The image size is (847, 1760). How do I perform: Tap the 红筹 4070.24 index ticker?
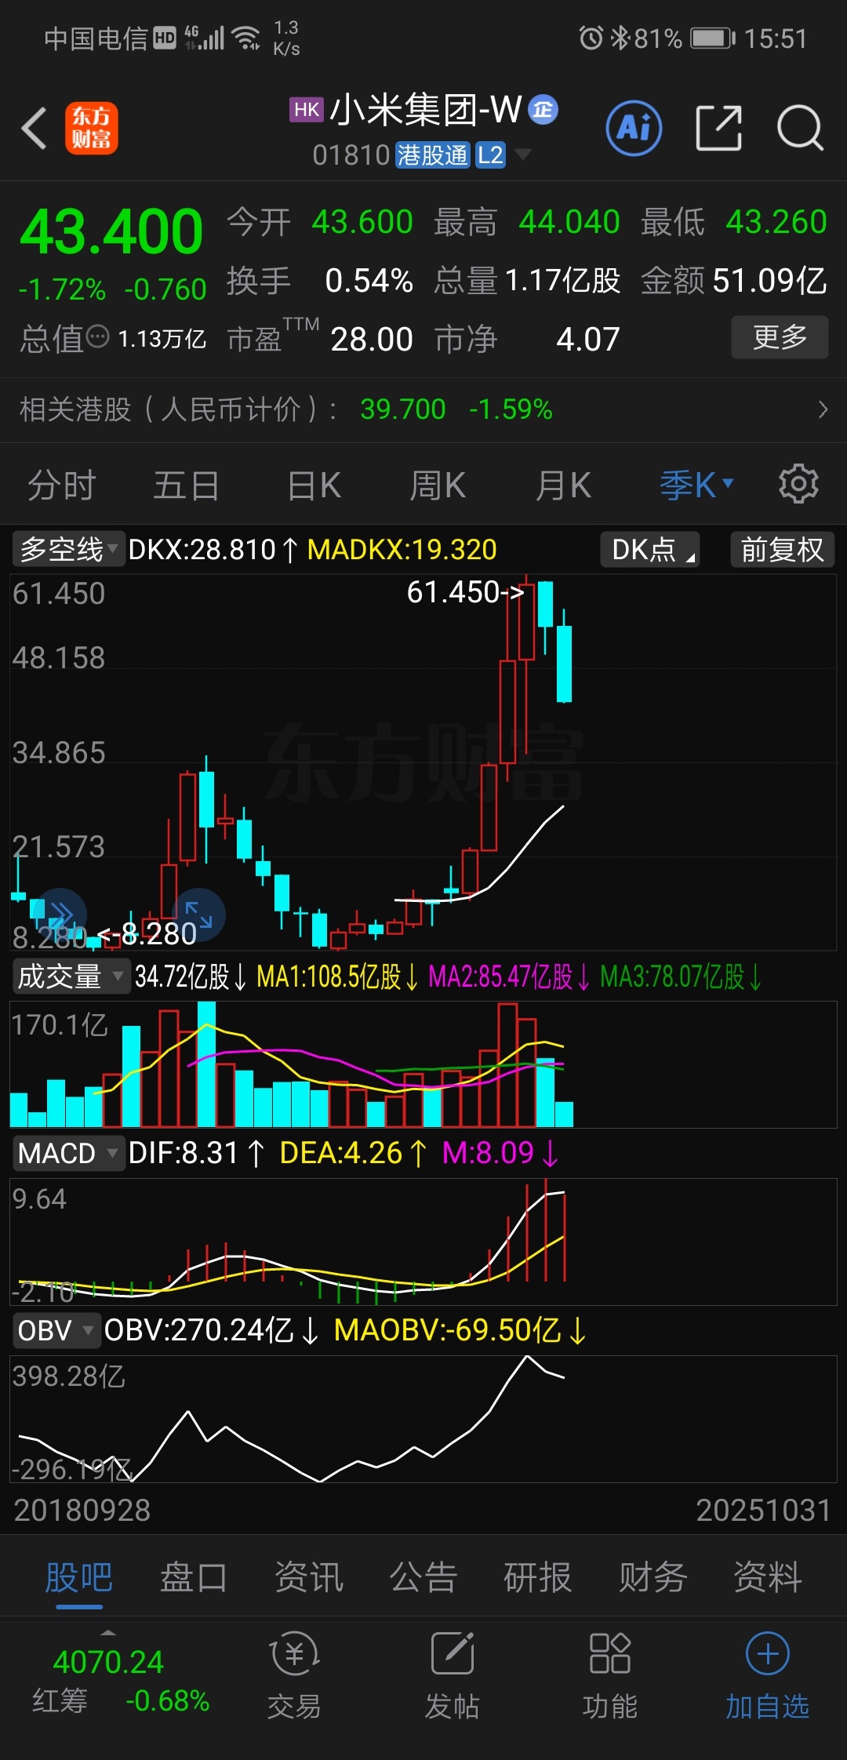[108, 1680]
